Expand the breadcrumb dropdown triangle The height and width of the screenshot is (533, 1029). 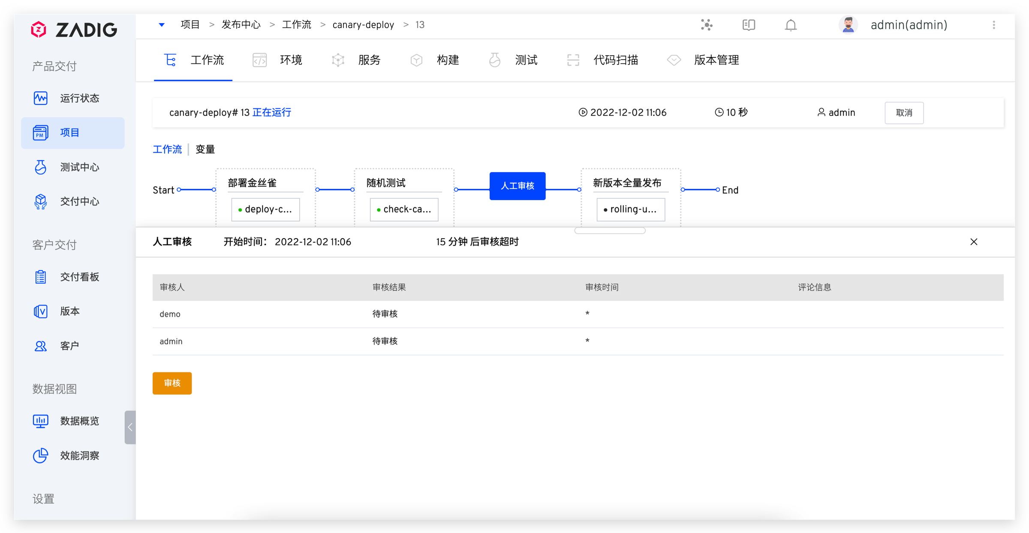pyautogui.click(x=162, y=25)
